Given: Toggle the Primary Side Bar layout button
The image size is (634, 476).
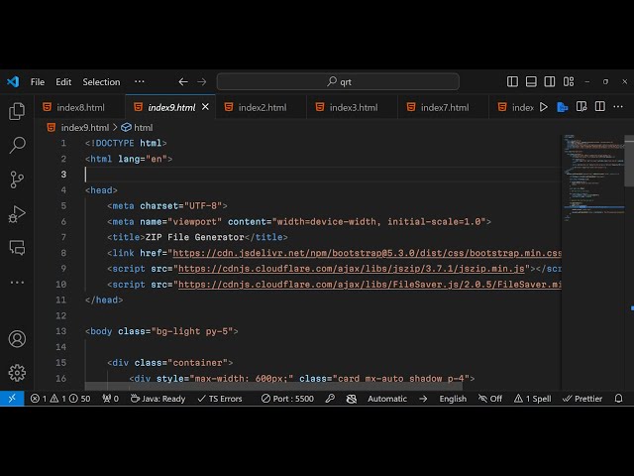Looking at the screenshot, I should (512, 82).
